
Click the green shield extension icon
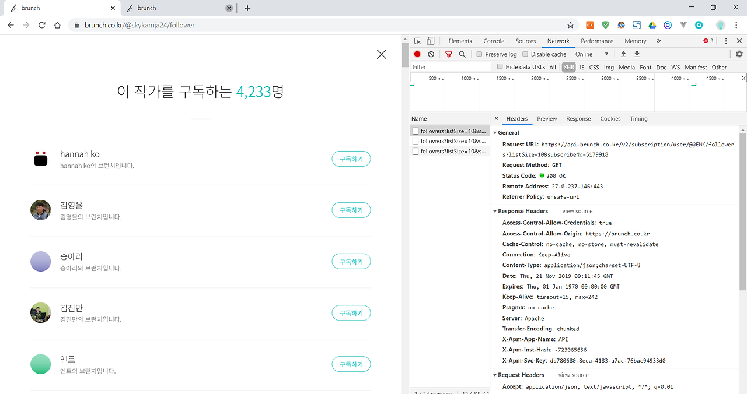606,25
